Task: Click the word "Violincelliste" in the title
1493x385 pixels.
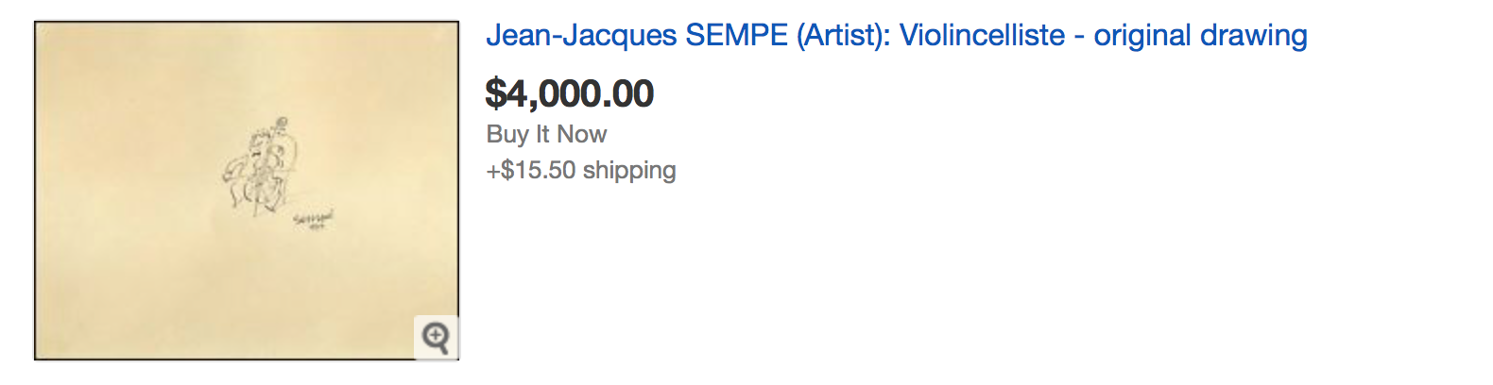Action: click(982, 36)
